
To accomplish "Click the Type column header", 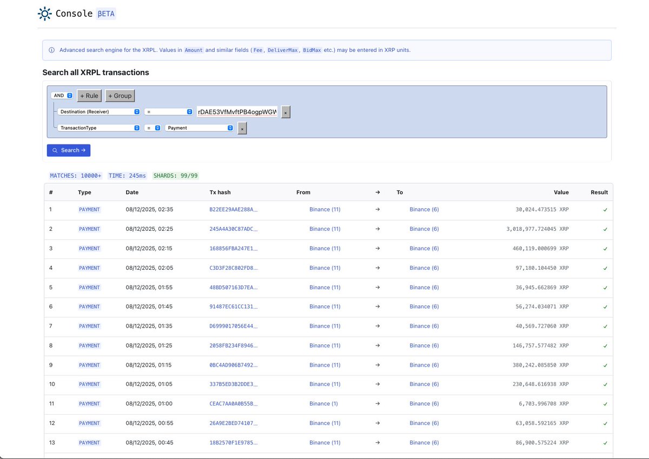I will click(x=84, y=192).
